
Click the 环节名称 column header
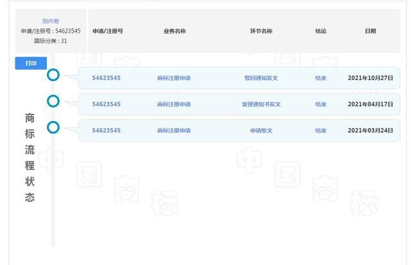pos(261,31)
